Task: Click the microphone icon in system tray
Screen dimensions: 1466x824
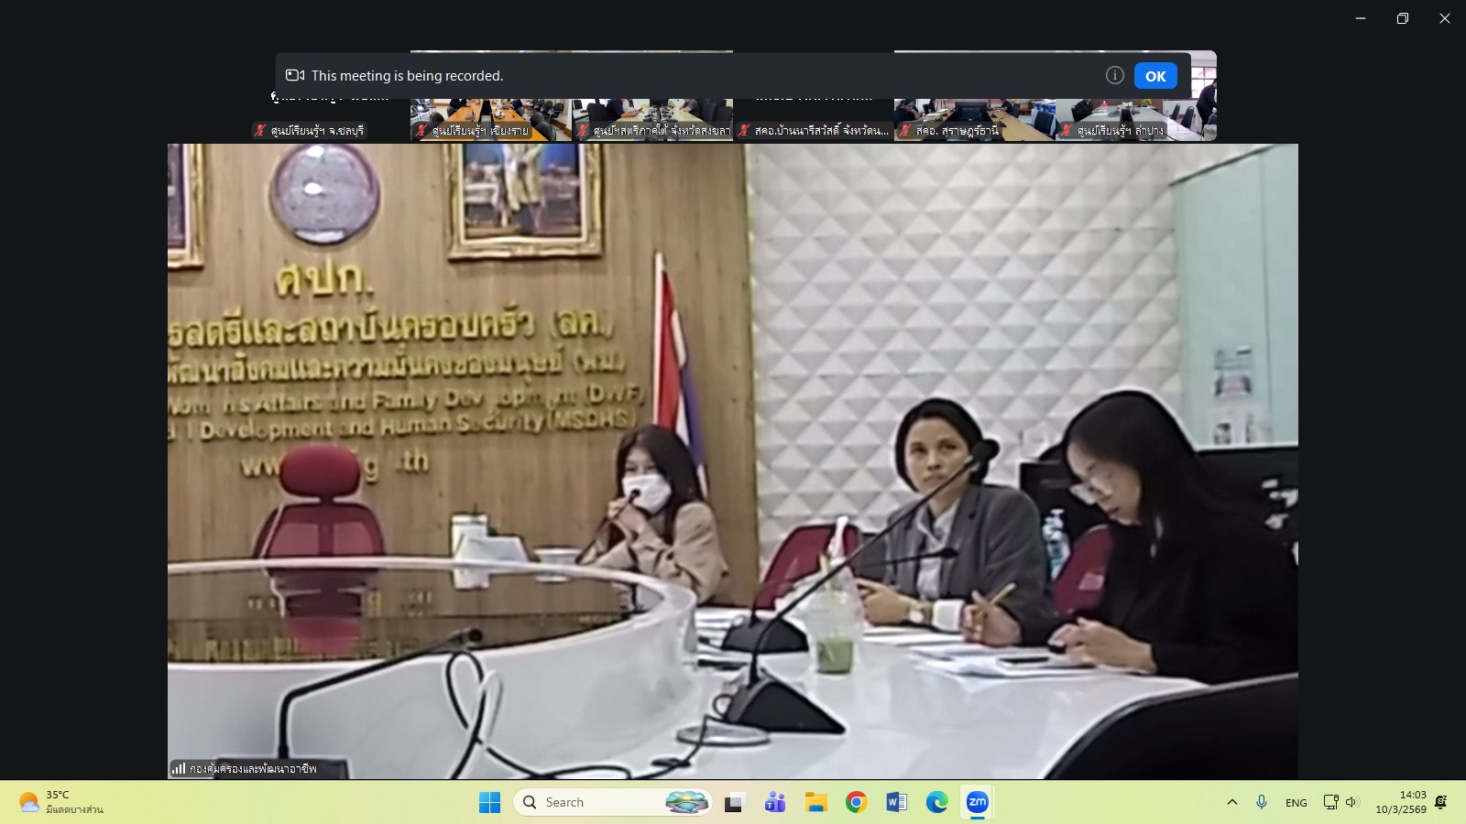Action: coord(1262,803)
